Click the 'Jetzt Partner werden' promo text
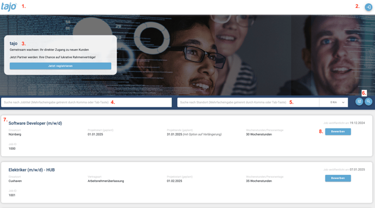375x208 pixels. click(x=53, y=57)
